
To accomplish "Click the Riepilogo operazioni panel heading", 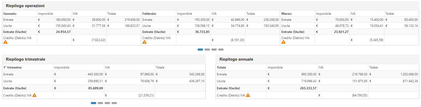I will pyautogui.click(x=25, y=6).
